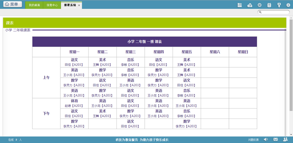Image resolution: width=293 pixels, height=143 pixels.
Task: Click the key password icon
Action: tap(279, 5)
